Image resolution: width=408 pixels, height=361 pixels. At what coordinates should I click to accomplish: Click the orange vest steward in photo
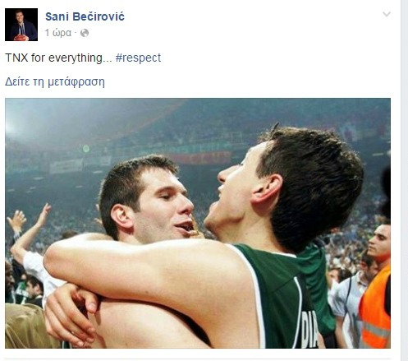[x=375, y=310]
